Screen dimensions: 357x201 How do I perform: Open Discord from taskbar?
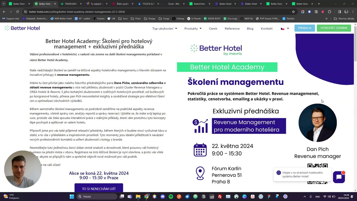163,197
